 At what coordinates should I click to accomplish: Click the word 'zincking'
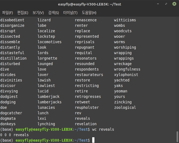123,102
